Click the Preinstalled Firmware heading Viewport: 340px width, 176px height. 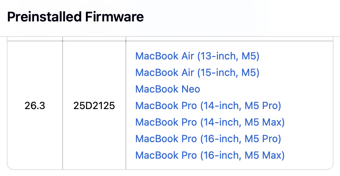(75, 17)
